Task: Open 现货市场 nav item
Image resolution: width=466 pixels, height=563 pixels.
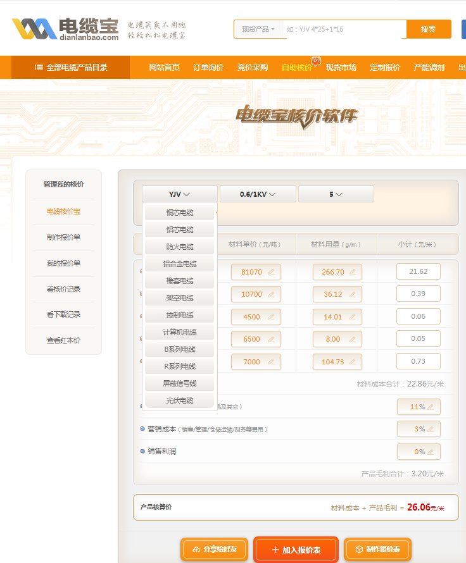Action: tap(341, 68)
